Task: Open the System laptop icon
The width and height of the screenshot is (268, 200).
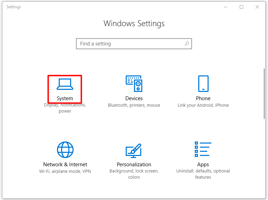Action: click(x=65, y=84)
